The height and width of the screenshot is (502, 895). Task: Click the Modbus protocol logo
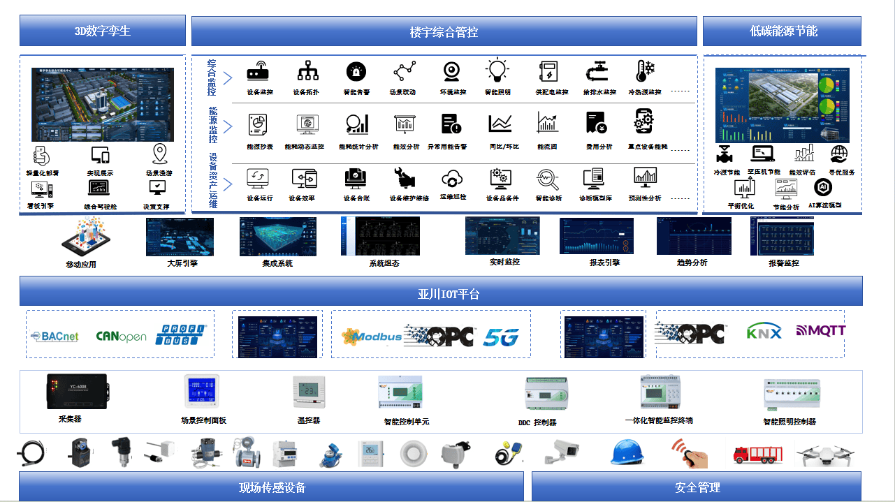pyautogui.click(x=372, y=336)
